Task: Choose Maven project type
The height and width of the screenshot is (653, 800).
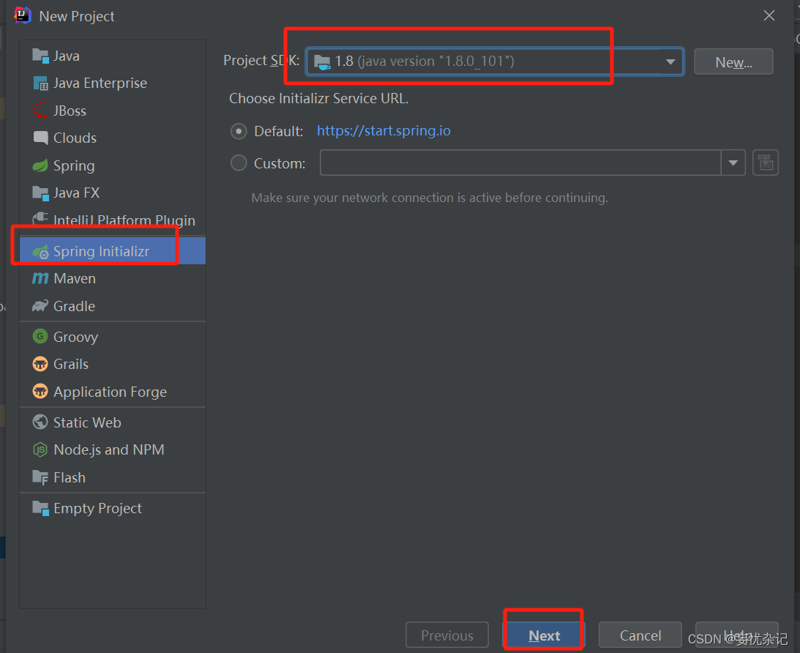Action: [112, 278]
